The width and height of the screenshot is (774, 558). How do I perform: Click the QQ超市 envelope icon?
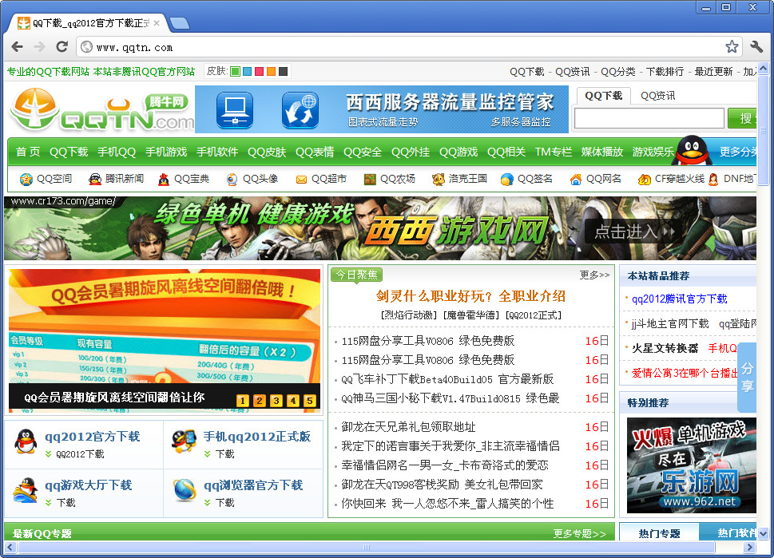click(301, 180)
